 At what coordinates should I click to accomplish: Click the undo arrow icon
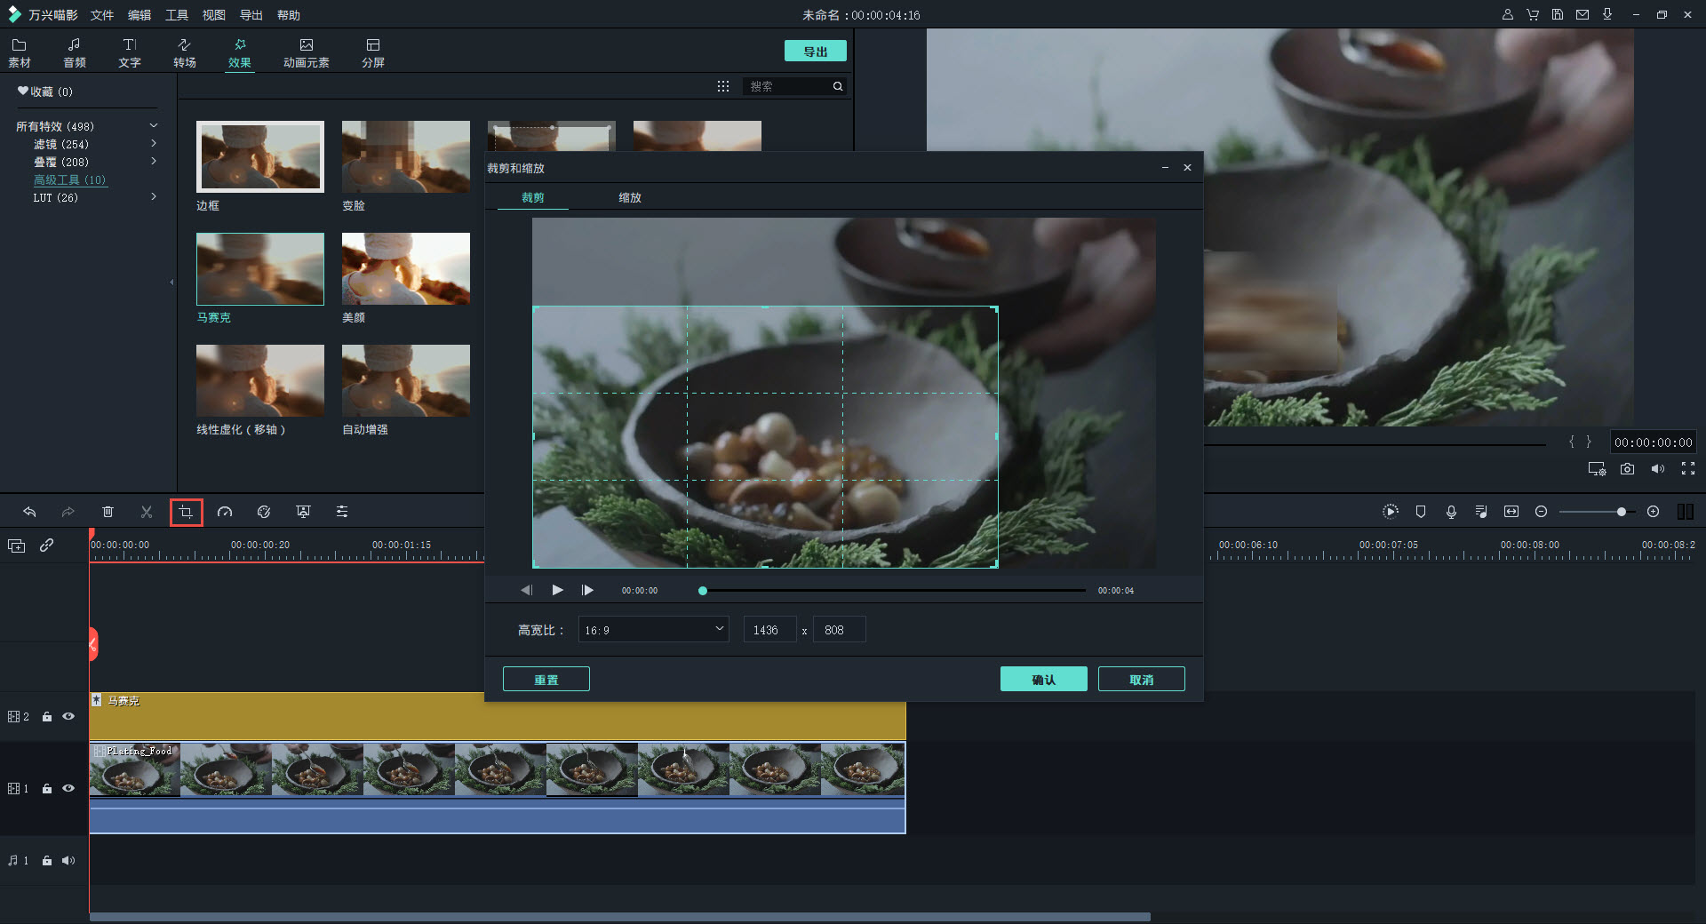click(29, 512)
